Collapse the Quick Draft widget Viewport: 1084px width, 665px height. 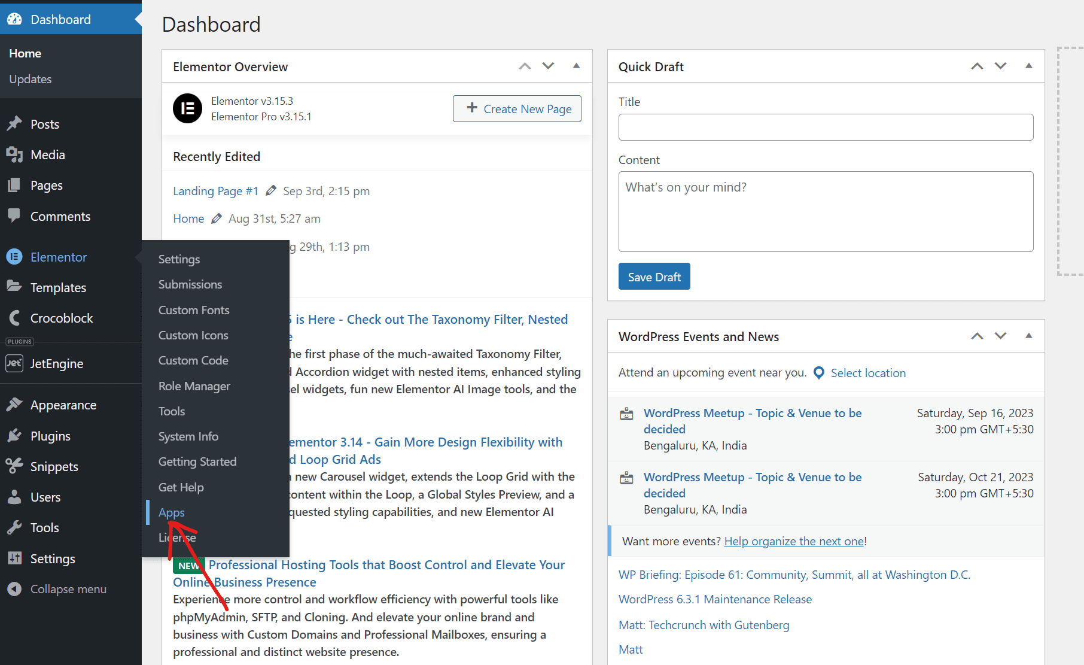point(1028,66)
